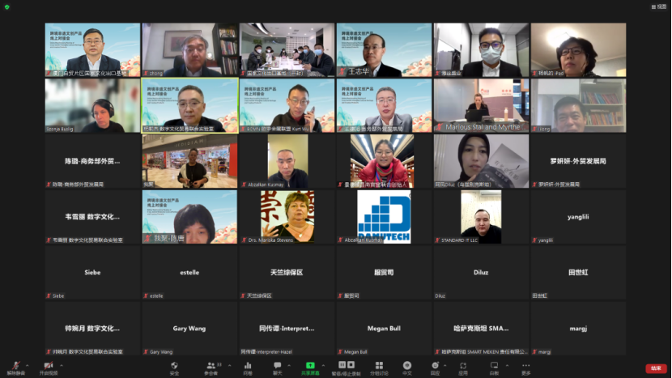Select the DAMUTECH logo video tile
Image resolution: width=672 pixels, height=378 pixels.
click(x=385, y=215)
